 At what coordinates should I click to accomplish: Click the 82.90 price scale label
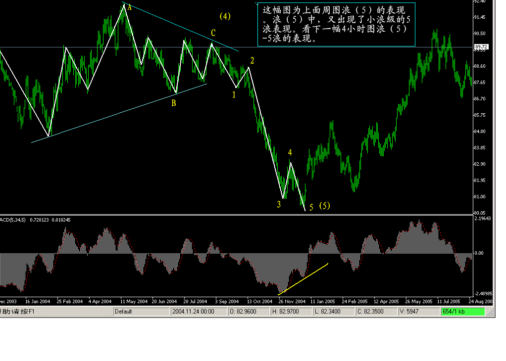480,164
